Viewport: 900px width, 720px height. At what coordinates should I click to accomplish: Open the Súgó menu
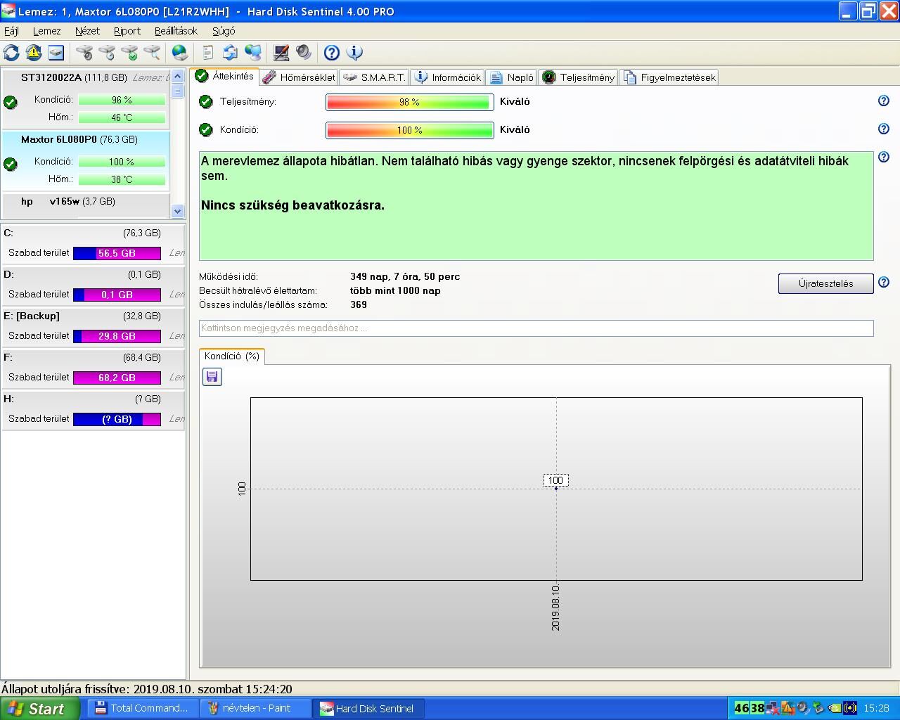click(x=224, y=31)
